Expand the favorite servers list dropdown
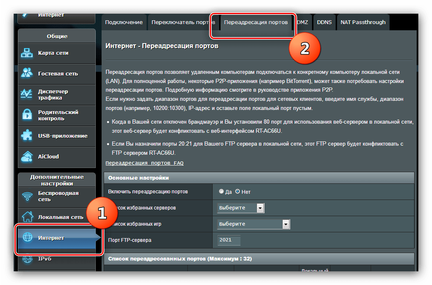 241,207
